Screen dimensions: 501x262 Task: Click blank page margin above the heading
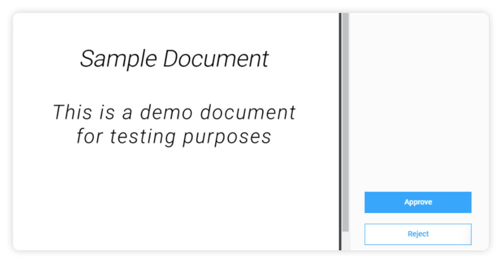174,29
